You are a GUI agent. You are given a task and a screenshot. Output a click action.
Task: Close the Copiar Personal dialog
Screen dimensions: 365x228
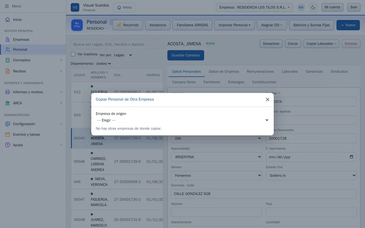coord(267,100)
